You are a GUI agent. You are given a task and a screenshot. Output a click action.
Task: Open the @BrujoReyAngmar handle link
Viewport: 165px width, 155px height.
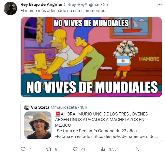pyautogui.click(x=82, y=4)
